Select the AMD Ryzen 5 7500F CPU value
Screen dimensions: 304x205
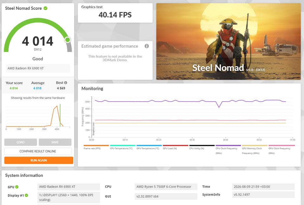pyautogui.click(x=166, y=187)
